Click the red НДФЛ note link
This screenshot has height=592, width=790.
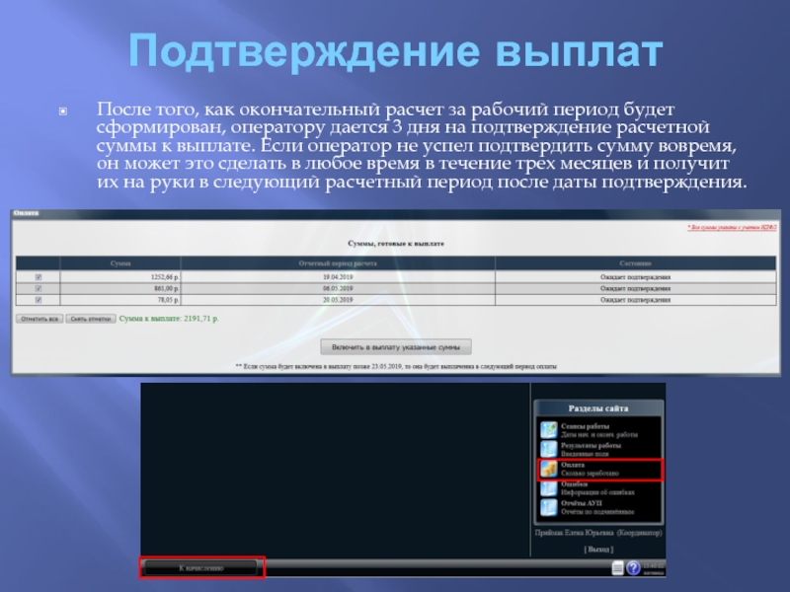coord(732,228)
